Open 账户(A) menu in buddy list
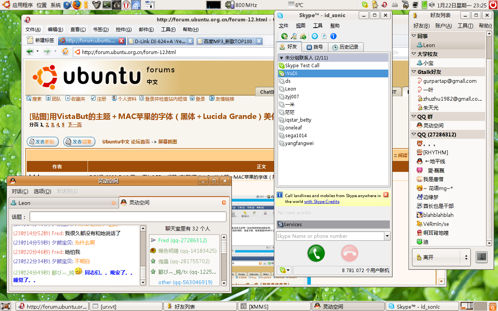 443,26
